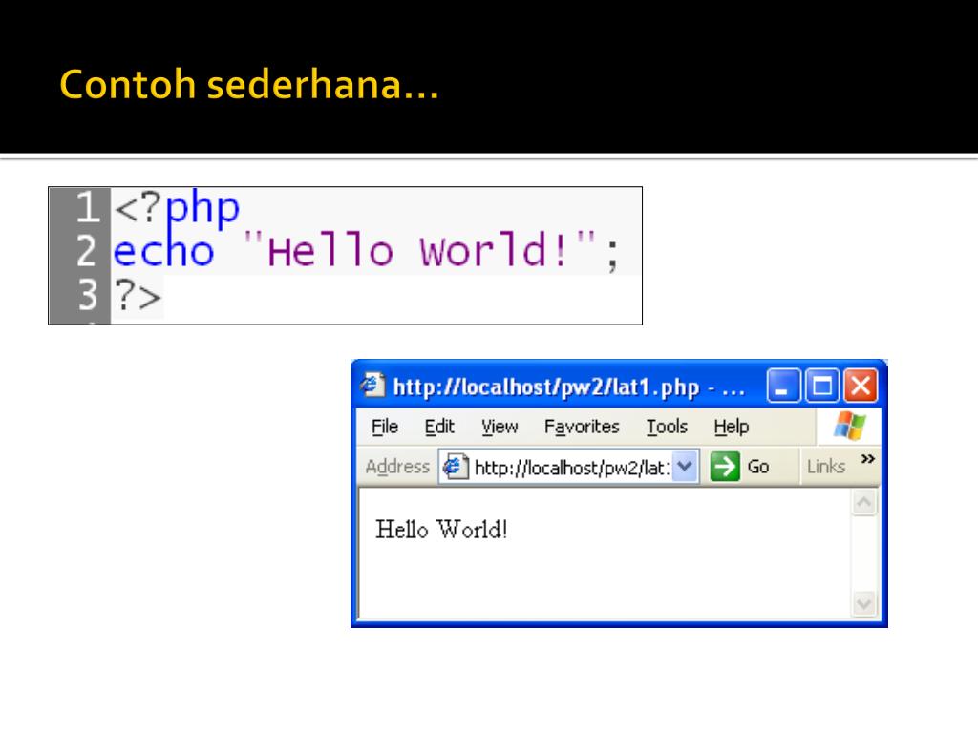
Task: Click the Contoh sederhana slide title
Action: (x=249, y=84)
